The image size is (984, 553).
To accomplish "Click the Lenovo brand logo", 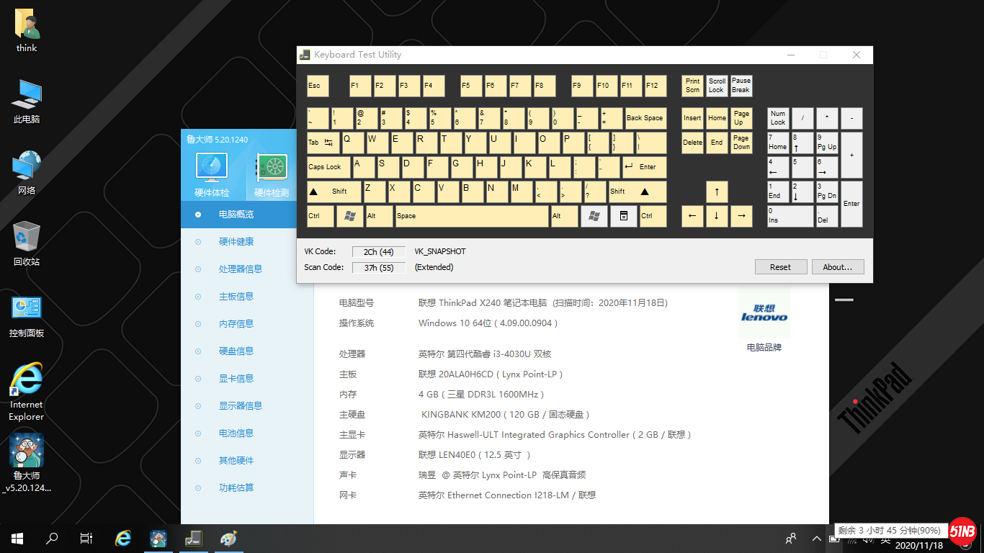I will coord(764,314).
